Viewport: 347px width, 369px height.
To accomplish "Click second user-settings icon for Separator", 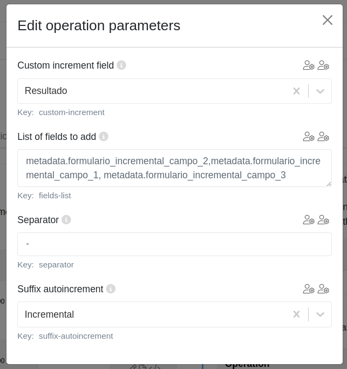I will [323, 220].
